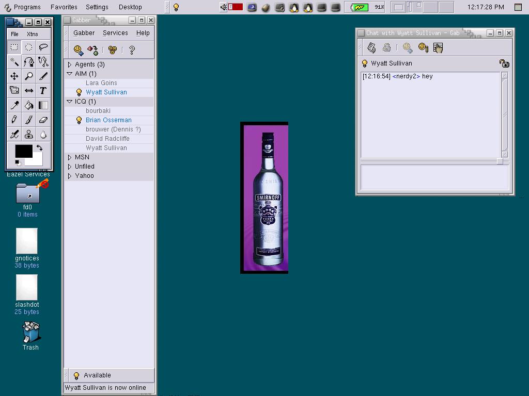Collapse the ICQ (1) group
Screen dimensions: 529x396
(70, 102)
